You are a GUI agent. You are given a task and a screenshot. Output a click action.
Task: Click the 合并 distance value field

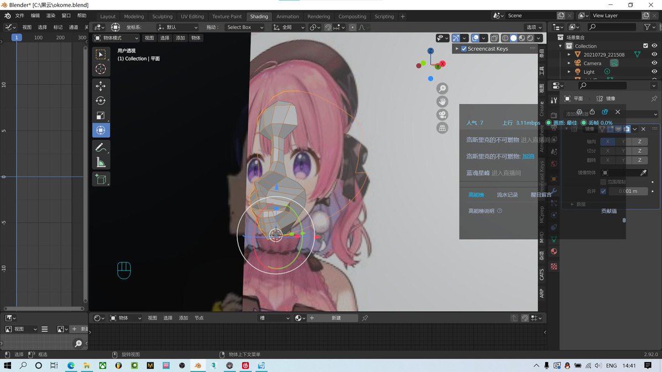click(628, 191)
